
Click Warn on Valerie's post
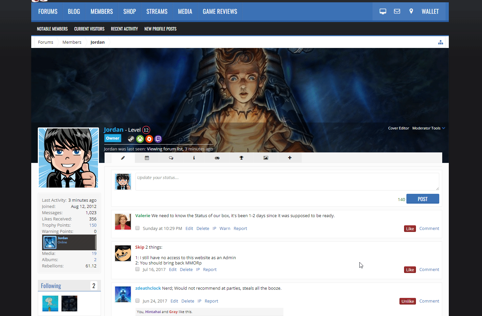(x=225, y=229)
